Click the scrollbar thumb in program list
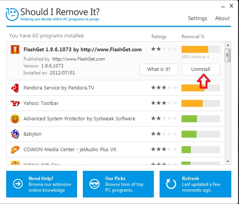 (228, 55)
